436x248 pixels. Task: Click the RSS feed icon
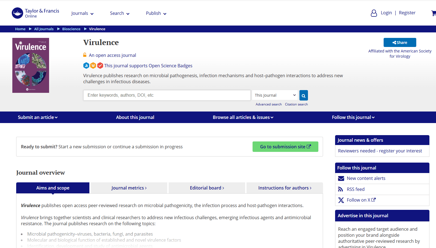coord(341,189)
